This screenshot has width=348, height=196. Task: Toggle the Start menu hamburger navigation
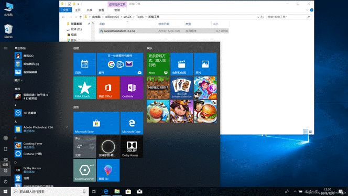(x=6, y=48)
